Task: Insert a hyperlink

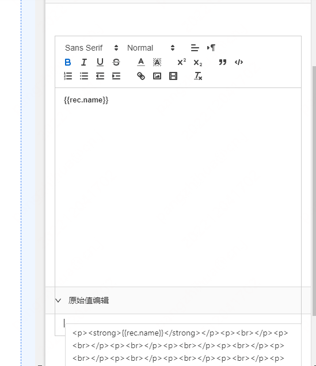Action: pyautogui.click(x=140, y=76)
